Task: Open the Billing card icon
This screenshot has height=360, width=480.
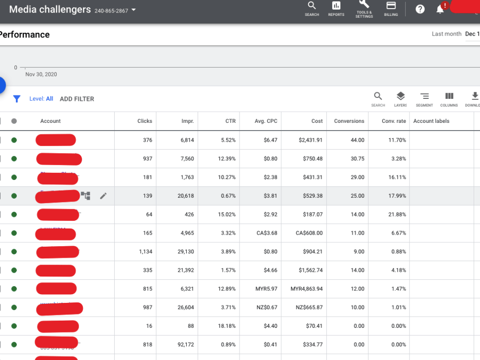Action: 391,9
